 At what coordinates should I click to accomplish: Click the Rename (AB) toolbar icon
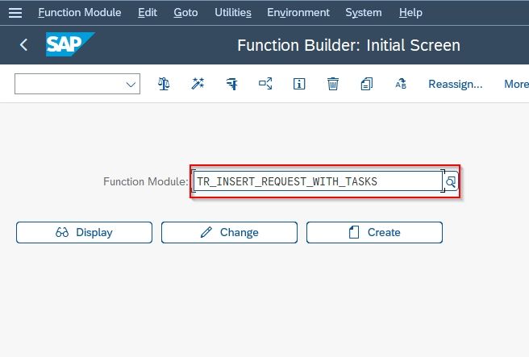[401, 84]
